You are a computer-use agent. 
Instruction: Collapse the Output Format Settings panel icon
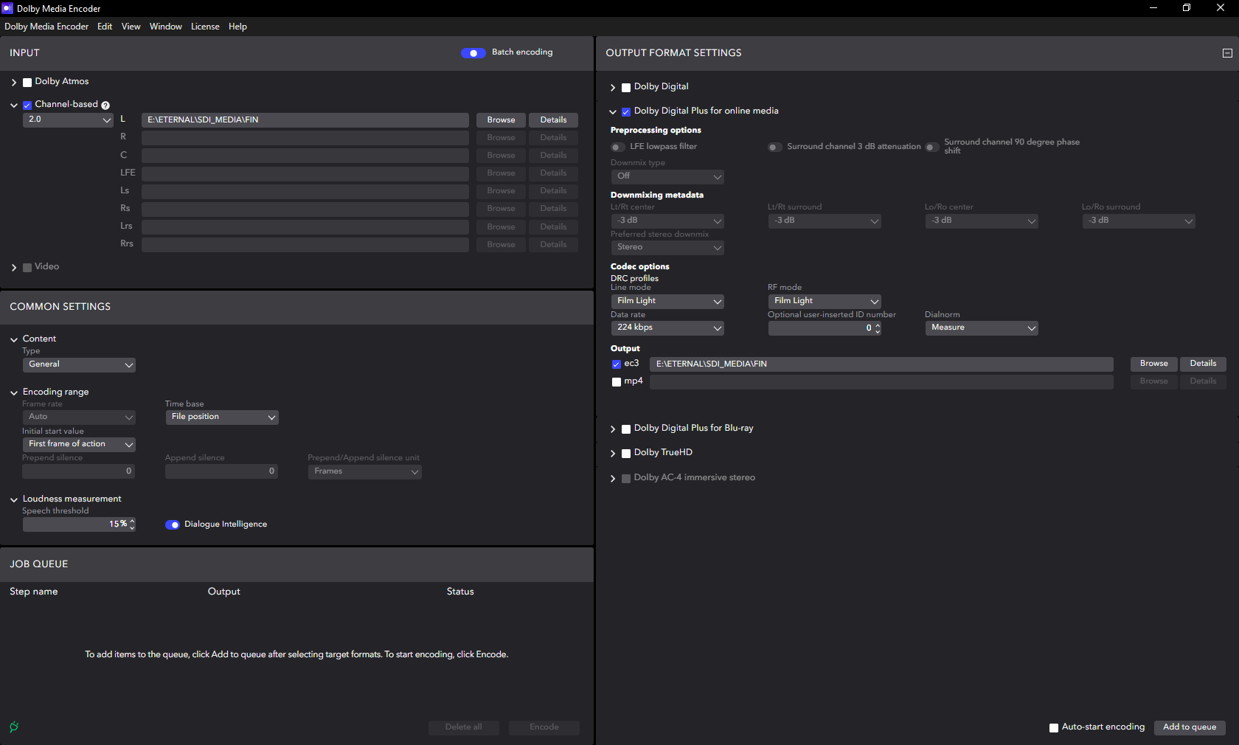pyautogui.click(x=1227, y=53)
